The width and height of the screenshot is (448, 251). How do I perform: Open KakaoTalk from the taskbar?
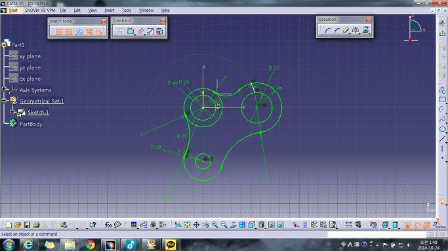171,244
